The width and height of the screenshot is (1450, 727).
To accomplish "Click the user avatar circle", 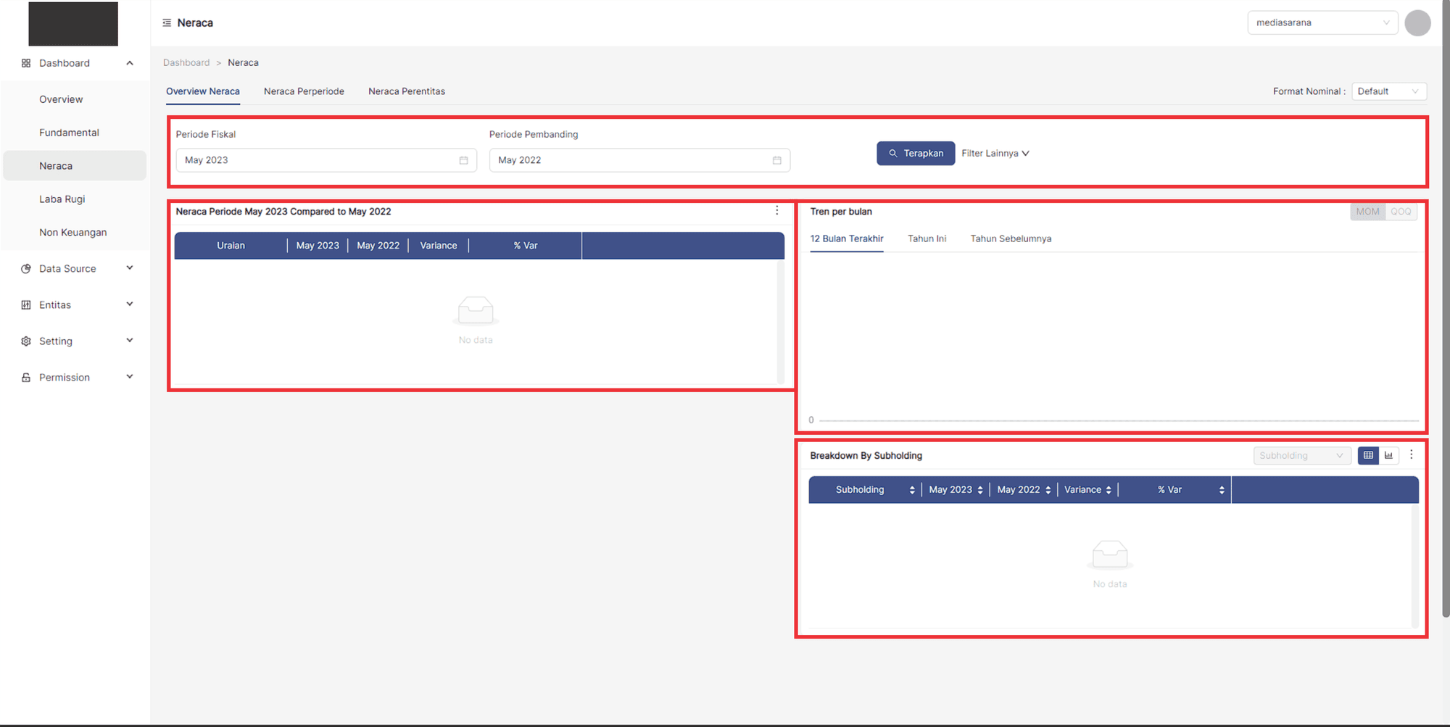I will tap(1417, 23).
